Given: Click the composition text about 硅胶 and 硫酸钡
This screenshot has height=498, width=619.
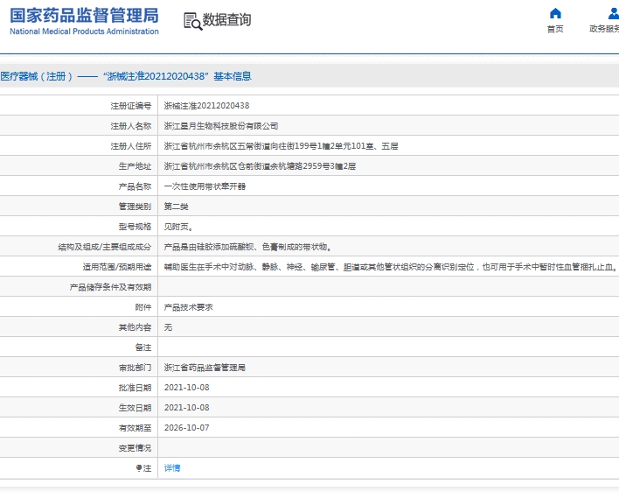Looking at the screenshot, I should [x=248, y=247].
